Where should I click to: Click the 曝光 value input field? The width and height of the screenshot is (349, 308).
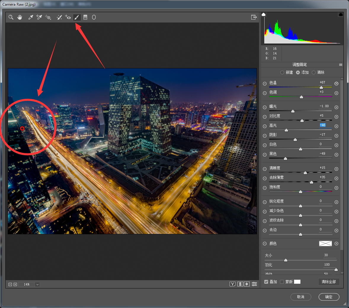coord(325,106)
